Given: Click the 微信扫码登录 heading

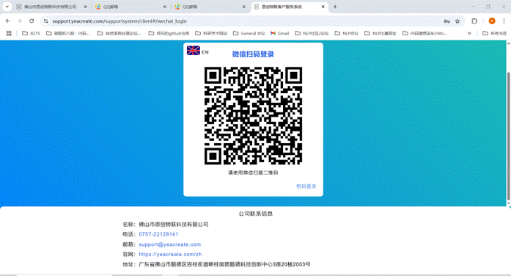Looking at the screenshot, I should [253, 54].
